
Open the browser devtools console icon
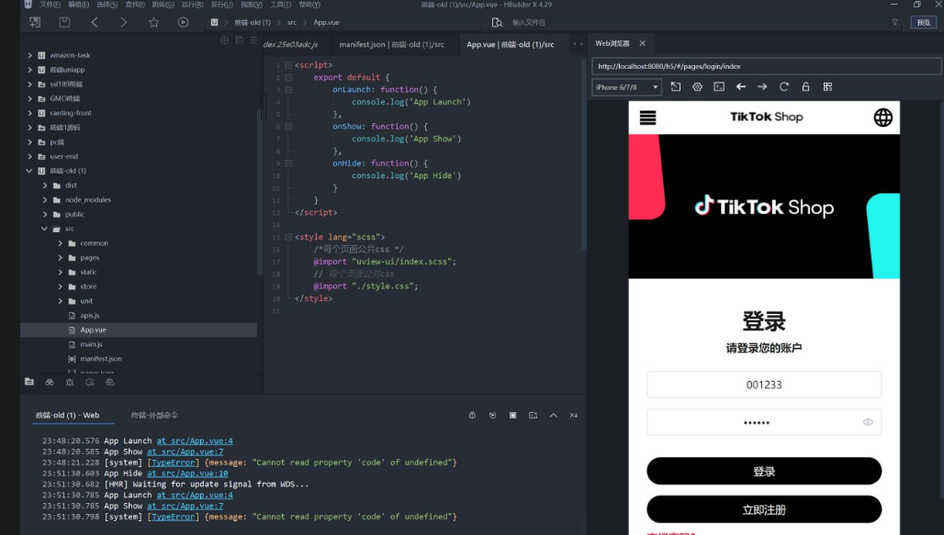[x=719, y=87]
